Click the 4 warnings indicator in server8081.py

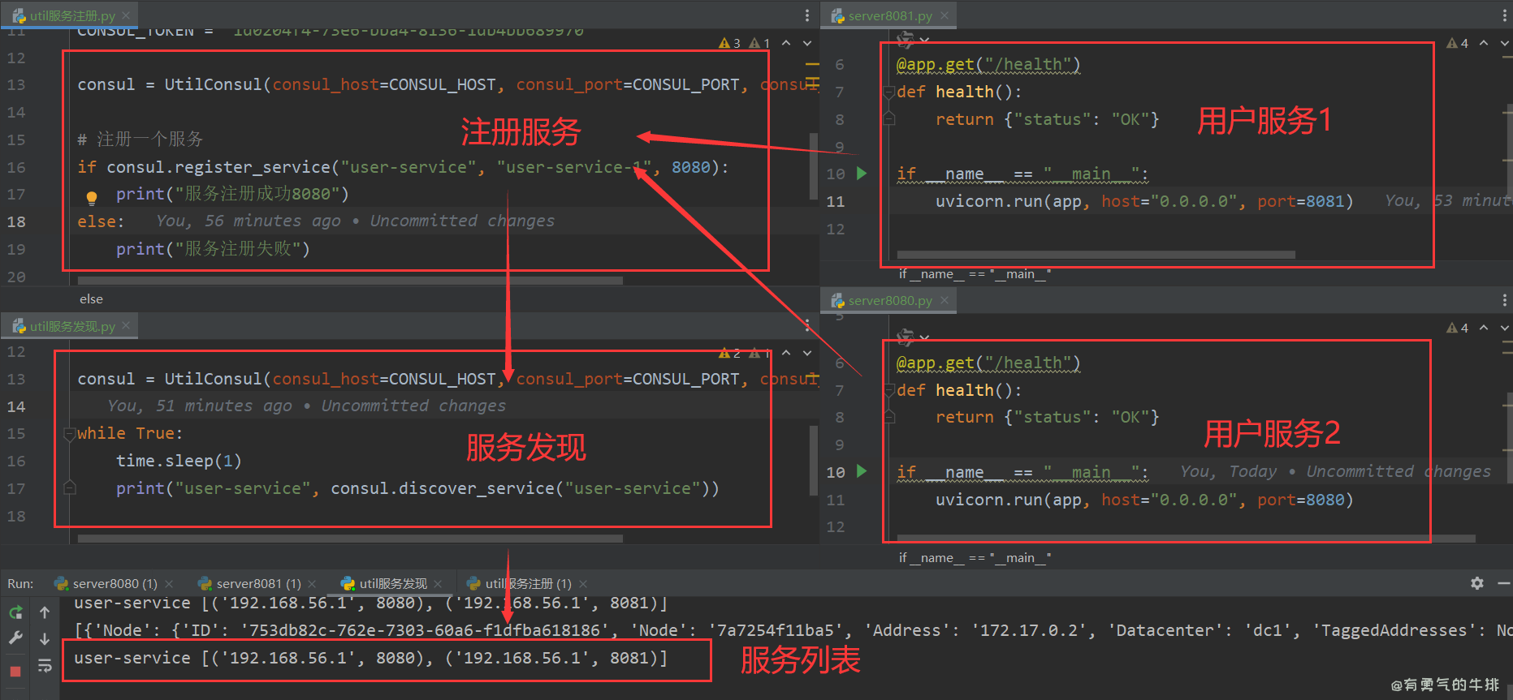pos(1457,43)
